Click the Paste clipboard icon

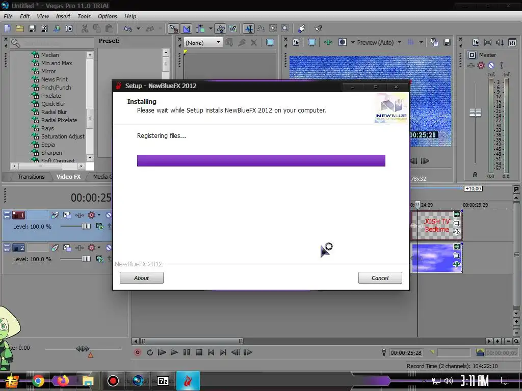pos(109,29)
